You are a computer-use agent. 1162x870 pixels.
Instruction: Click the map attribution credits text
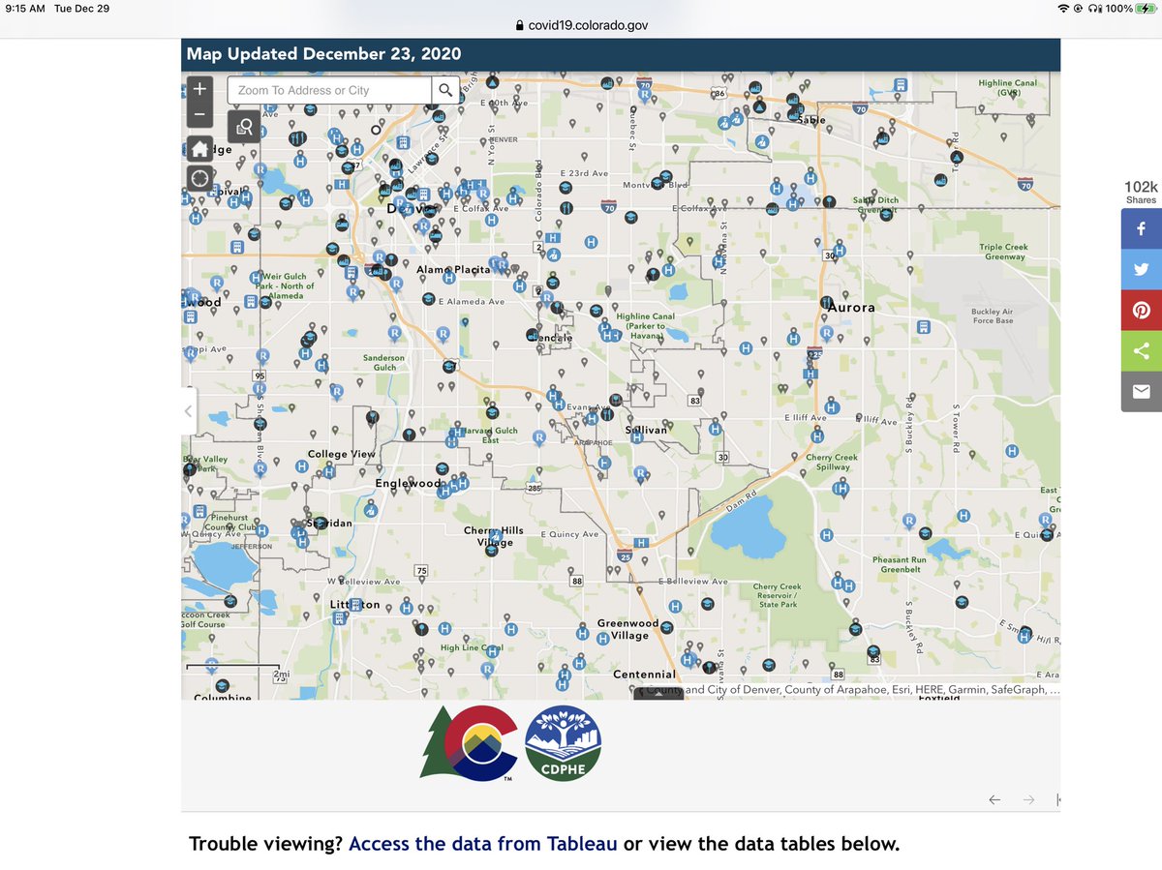tap(852, 690)
